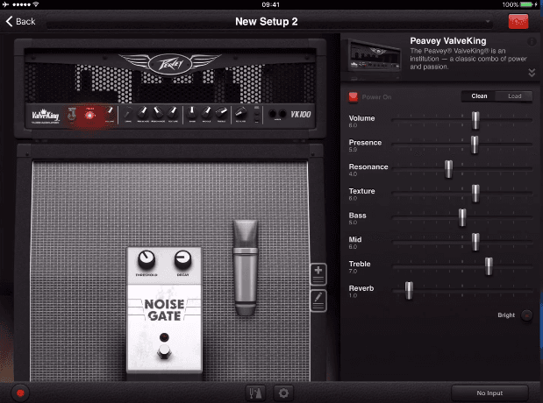This screenshot has height=403, width=543.
Task: Click the red button in the top right corner
Action: tap(518, 21)
